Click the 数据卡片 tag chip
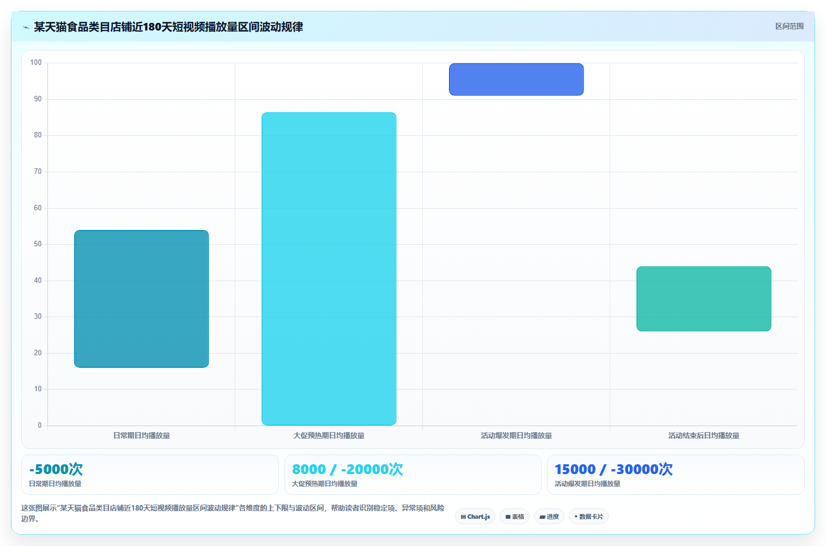Image resolution: width=826 pixels, height=546 pixels. (588, 517)
